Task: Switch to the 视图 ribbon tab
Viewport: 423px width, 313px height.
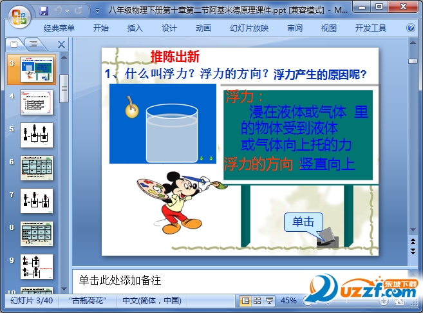Action: [329, 28]
